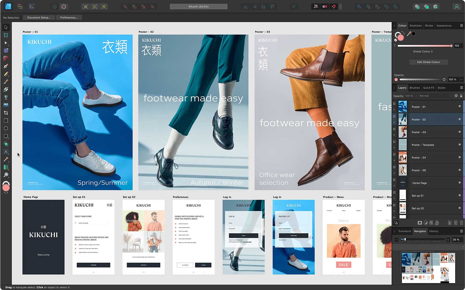This screenshot has height=290, width=465.
Task: Hide the Poster - 01 layer
Action: (x=460, y=107)
